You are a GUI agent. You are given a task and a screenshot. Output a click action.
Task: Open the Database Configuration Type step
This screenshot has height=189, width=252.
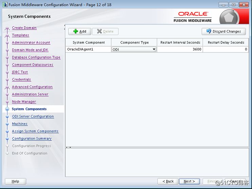[x=36, y=57]
